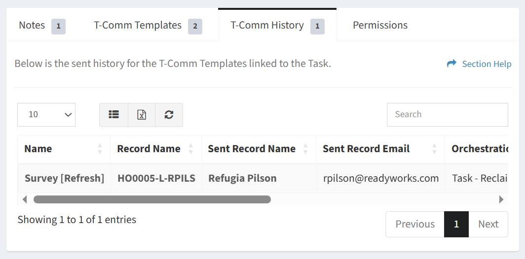Screen dimensions: 525x259
Task: Sort by Sent Record Email column arrows
Action: (x=434, y=149)
